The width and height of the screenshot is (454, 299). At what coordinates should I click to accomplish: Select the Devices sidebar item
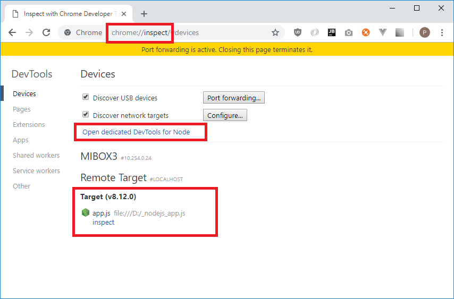pyautogui.click(x=24, y=93)
